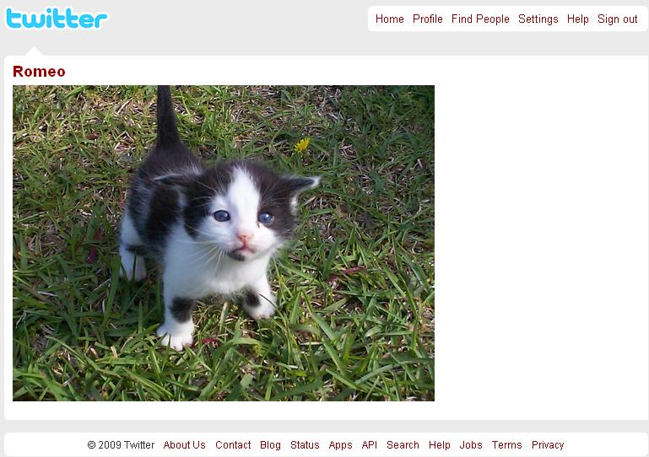649x457 pixels.
Task: Go to Profile in top navigation
Action: (x=428, y=19)
